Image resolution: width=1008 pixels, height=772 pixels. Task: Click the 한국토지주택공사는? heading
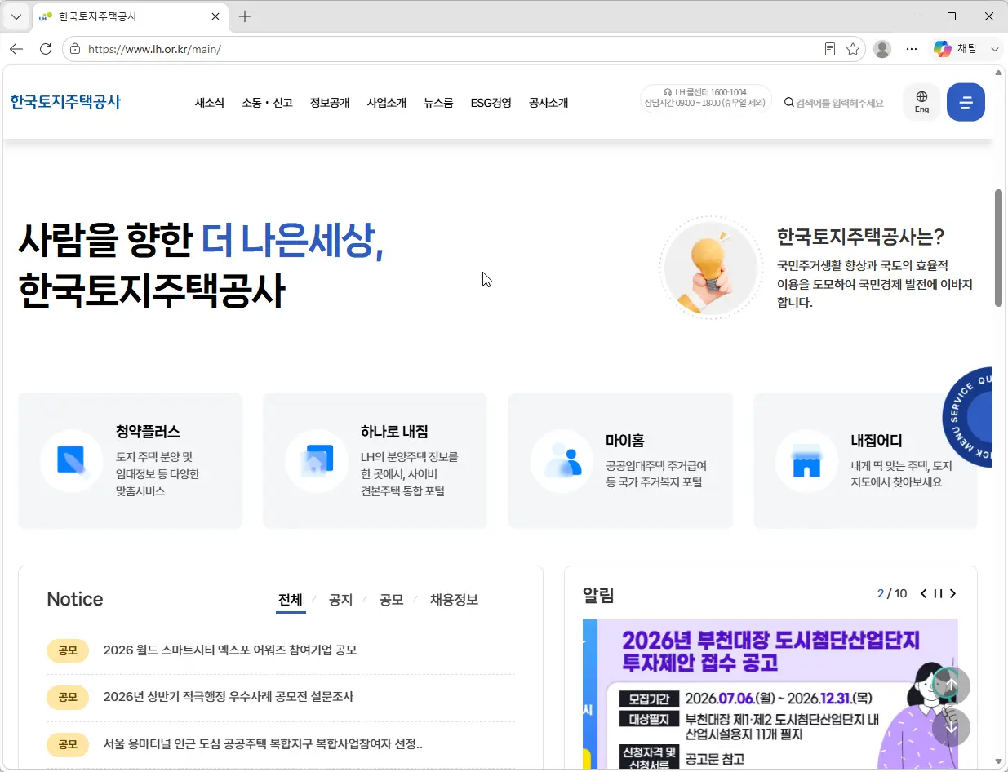tap(861, 237)
